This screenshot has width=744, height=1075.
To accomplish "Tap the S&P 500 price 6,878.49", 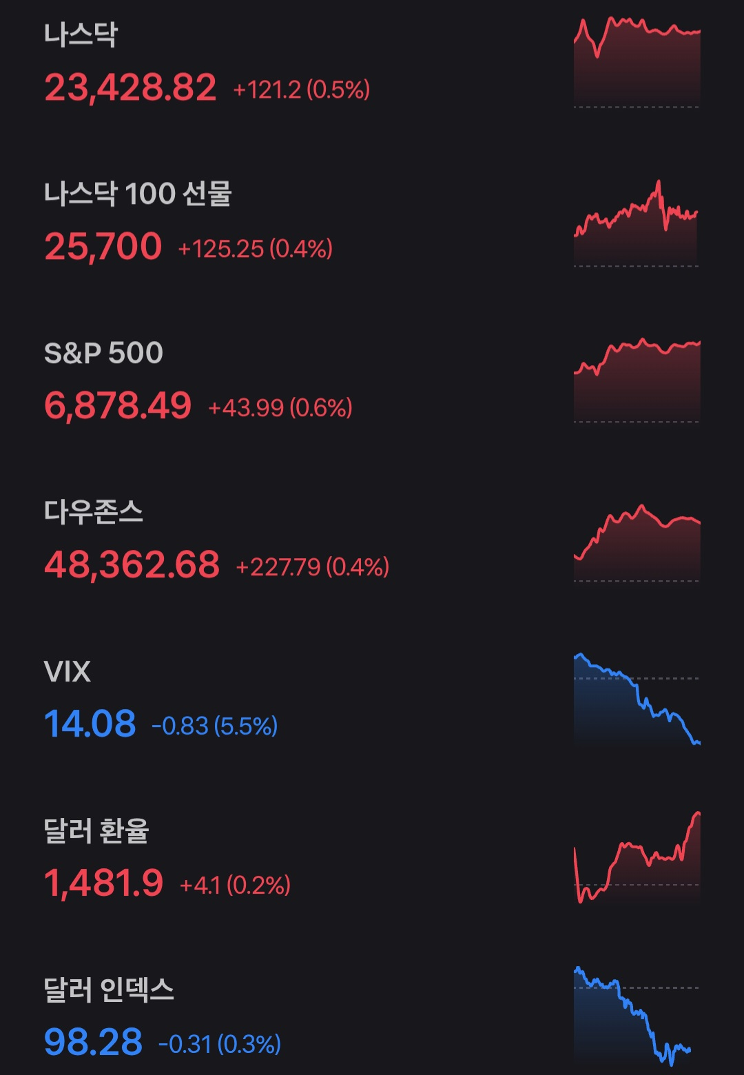I will pos(118,405).
